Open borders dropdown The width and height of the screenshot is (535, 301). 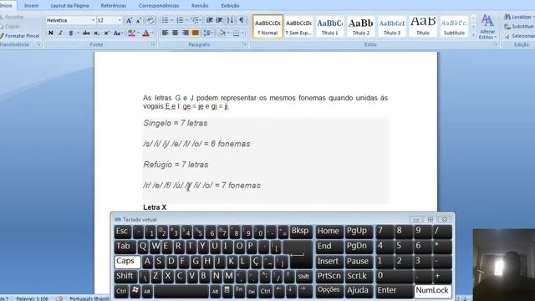point(243,33)
